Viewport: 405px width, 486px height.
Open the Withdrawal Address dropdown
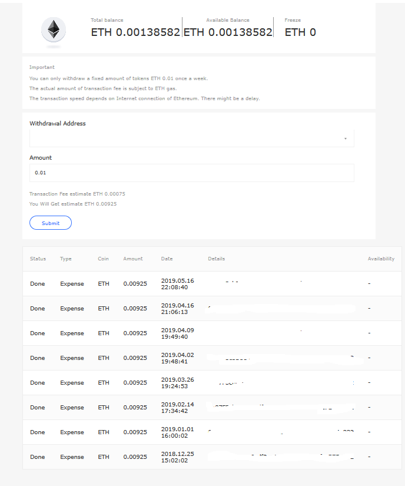(x=192, y=138)
